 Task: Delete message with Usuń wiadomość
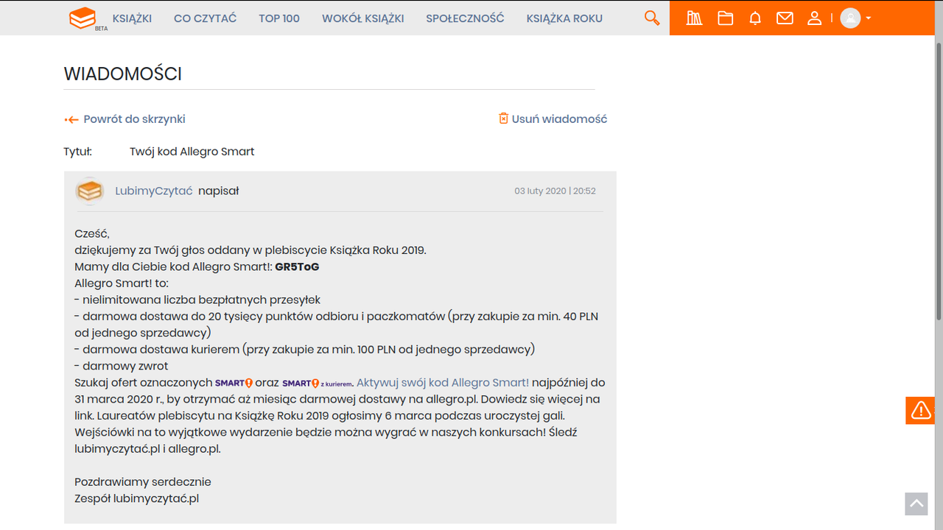coord(559,119)
